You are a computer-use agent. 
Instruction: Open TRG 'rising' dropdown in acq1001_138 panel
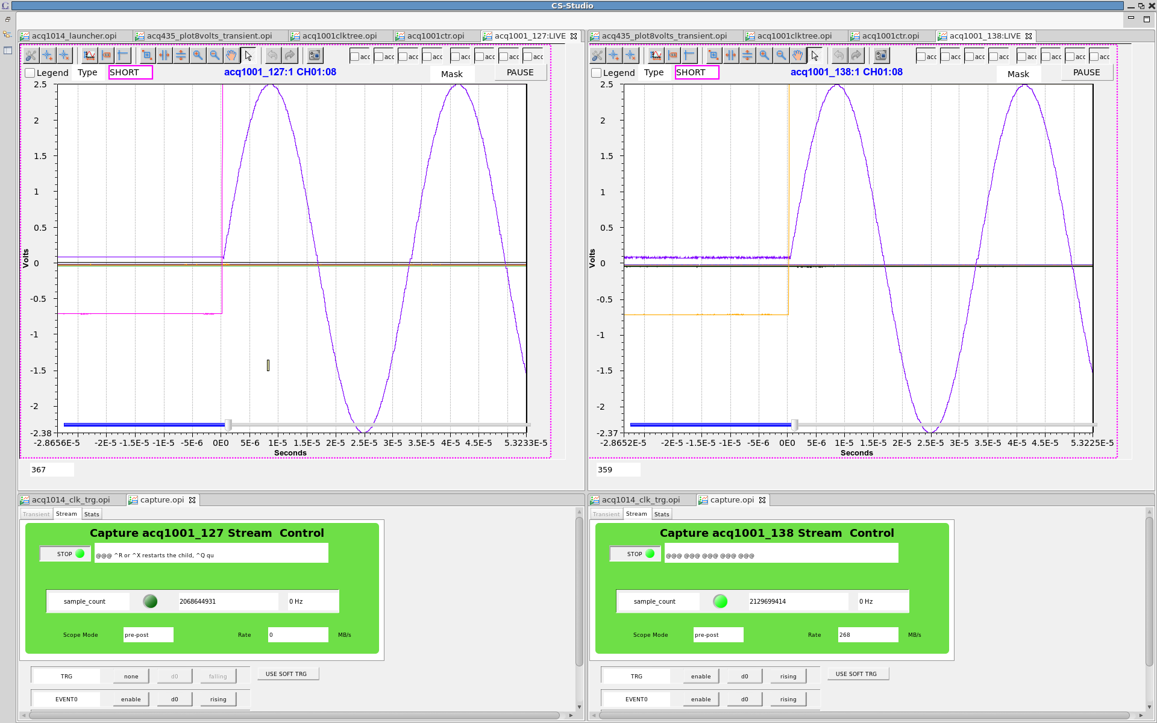788,676
